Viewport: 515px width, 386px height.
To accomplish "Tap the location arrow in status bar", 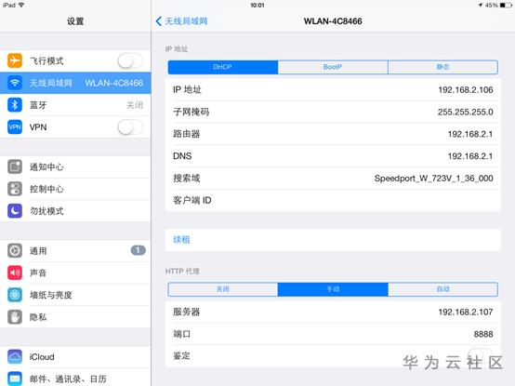I will pyautogui.click(x=481, y=6).
